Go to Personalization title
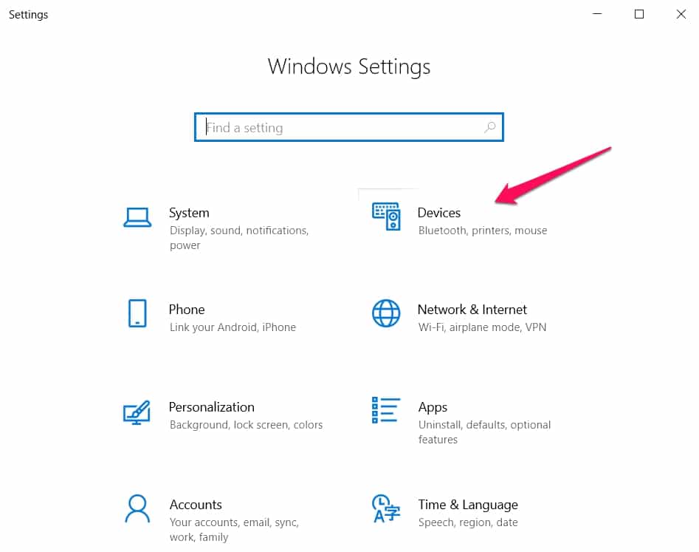The height and width of the screenshot is (552, 699). [212, 407]
